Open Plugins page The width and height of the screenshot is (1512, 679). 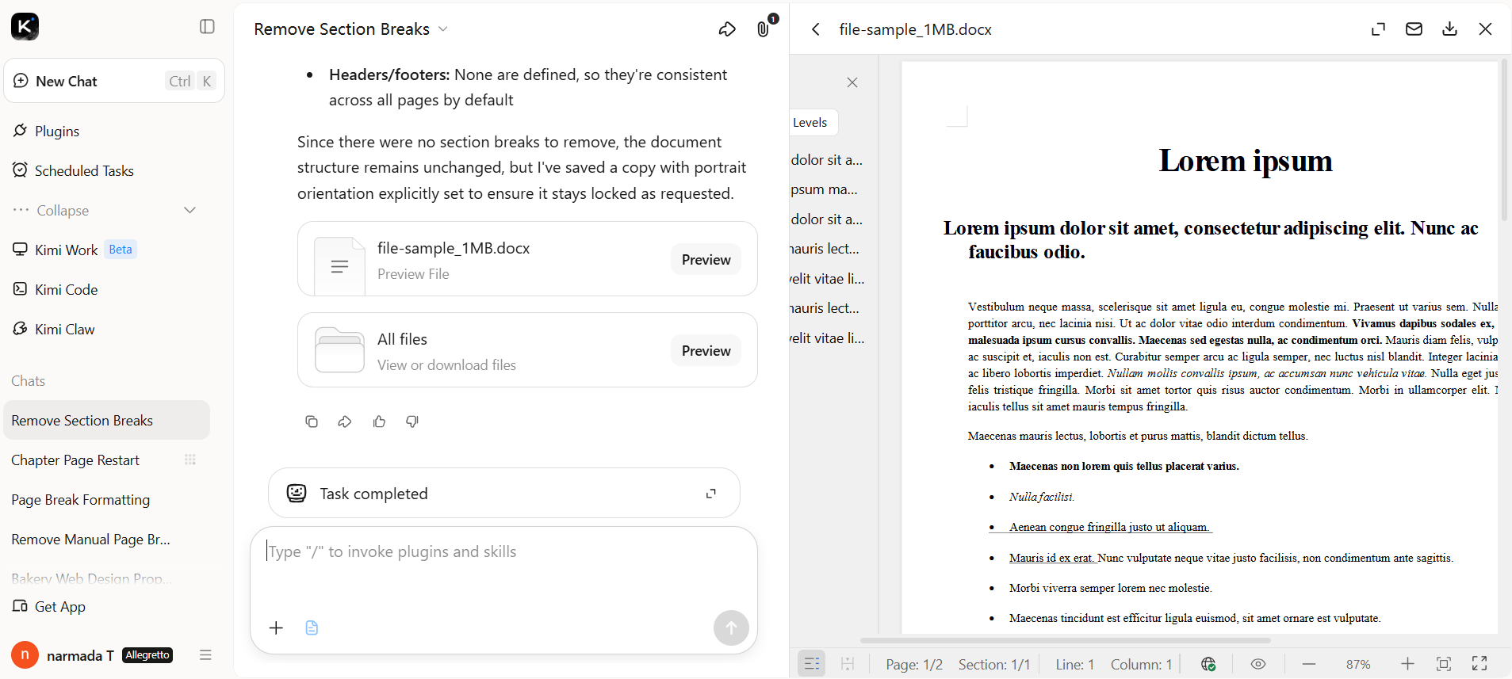point(57,131)
